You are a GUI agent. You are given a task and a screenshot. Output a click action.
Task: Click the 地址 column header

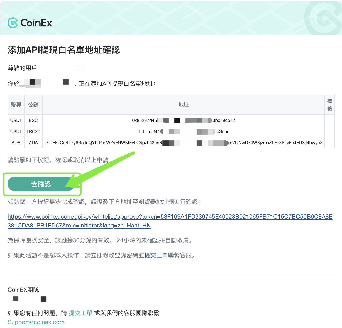[184, 105]
